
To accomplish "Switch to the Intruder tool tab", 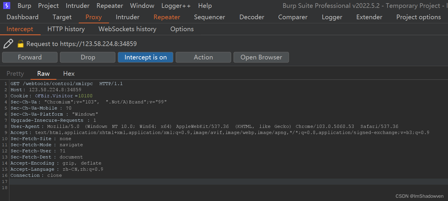I will pyautogui.click(x=127, y=17).
